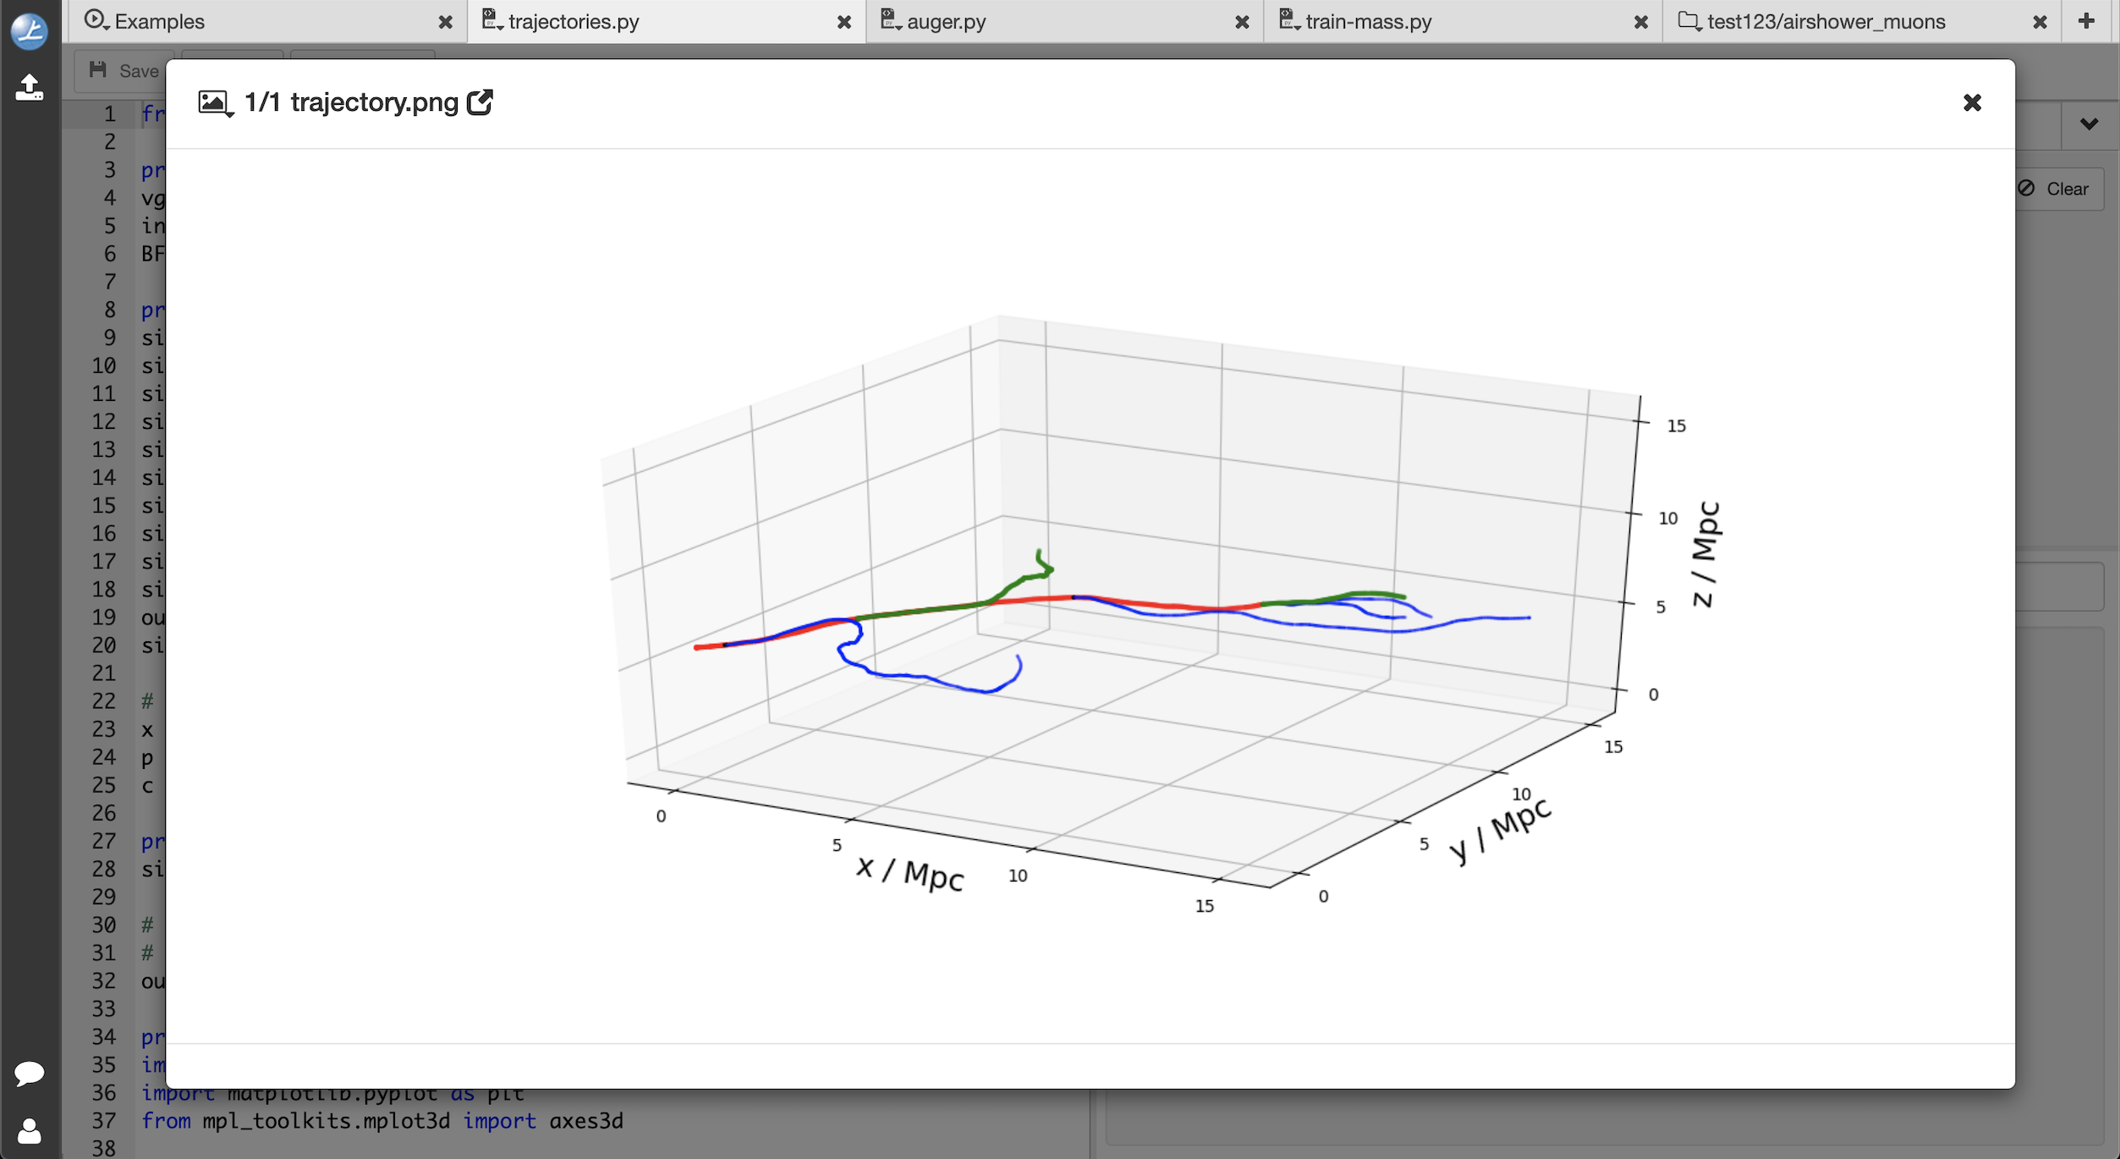The image size is (2120, 1159).
Task: Open trajectory.png in external window
Action: point(480,102)
